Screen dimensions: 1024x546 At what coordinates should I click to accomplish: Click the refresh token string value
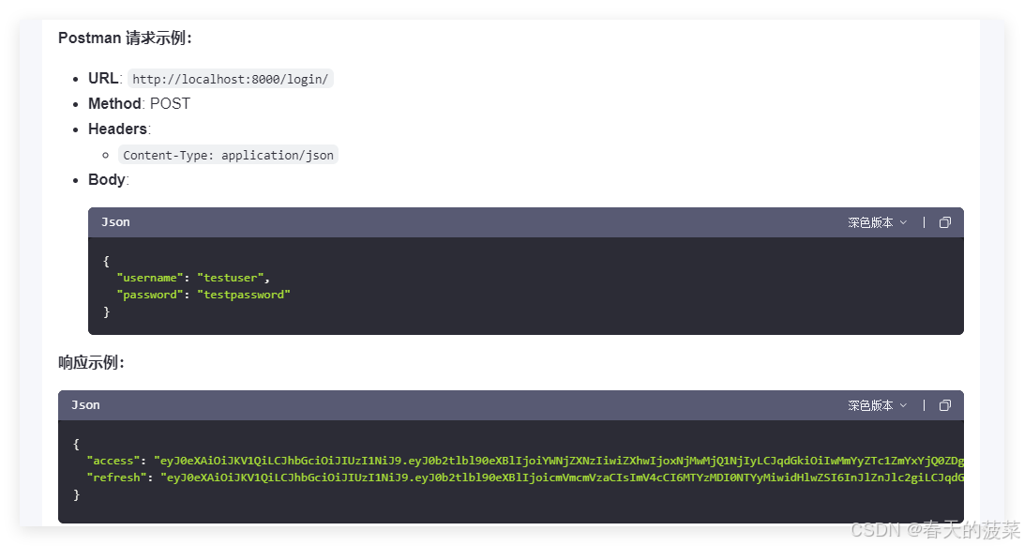[x=563, y=478]
